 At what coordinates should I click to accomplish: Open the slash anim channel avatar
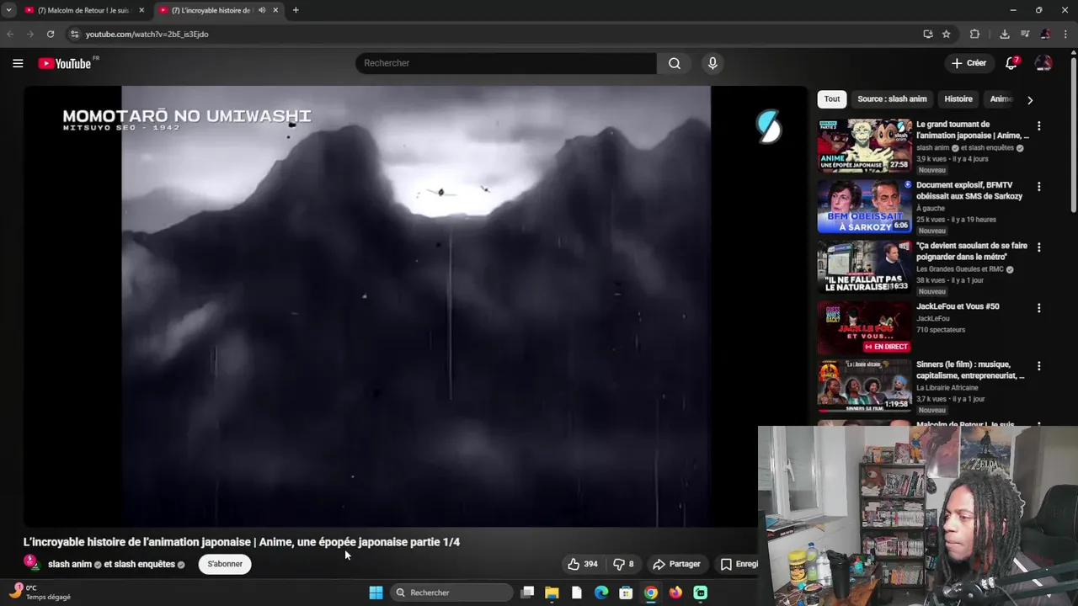[x=31, y=563]
